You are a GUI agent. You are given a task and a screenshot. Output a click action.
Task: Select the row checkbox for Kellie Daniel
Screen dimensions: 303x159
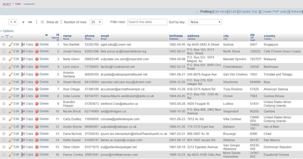(x=4, y=140)
